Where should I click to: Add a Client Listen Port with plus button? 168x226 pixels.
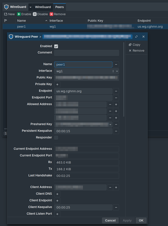coord(57,214)
